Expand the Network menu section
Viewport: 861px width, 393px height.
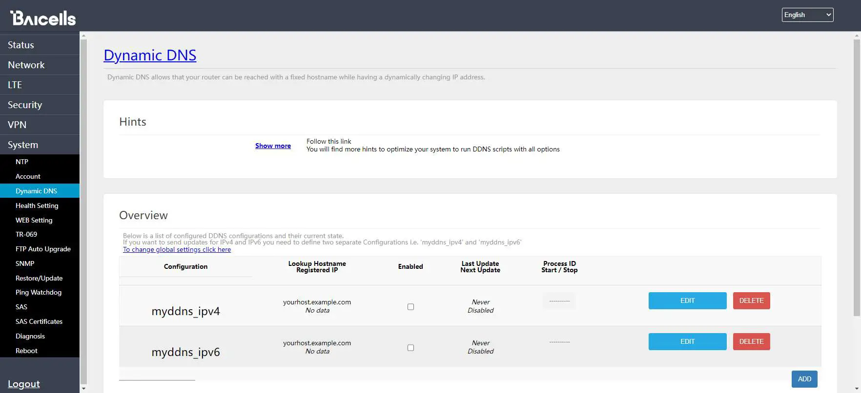pyautogui.click(x=26, y=65)
